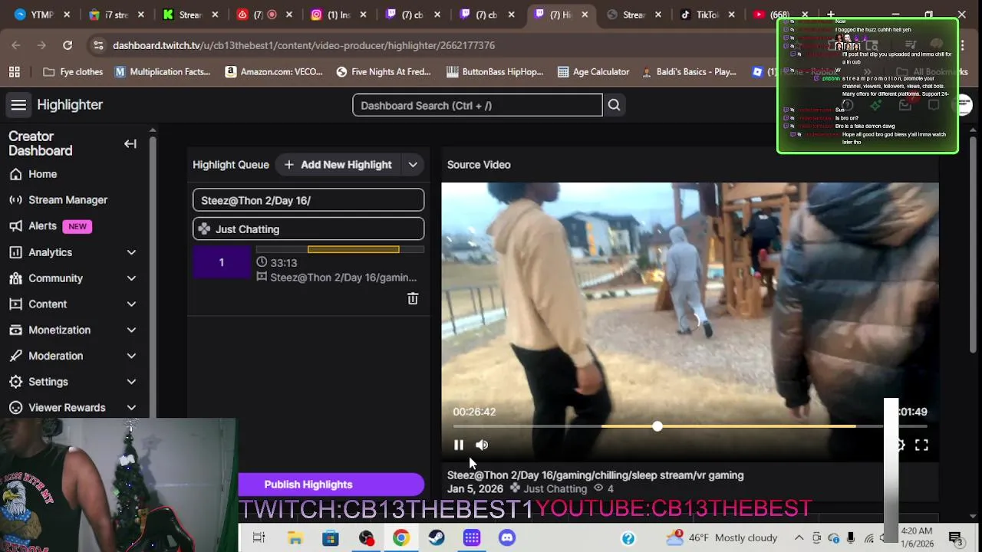
Task: Mute the source video volume
Action: (x=482, y=445)
